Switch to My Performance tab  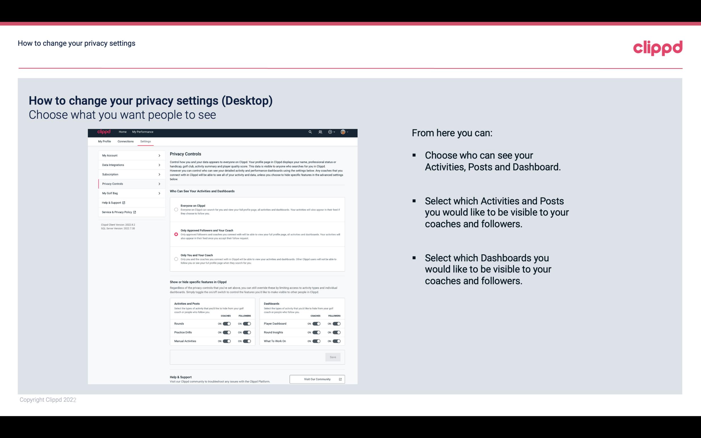coord(143,132)
